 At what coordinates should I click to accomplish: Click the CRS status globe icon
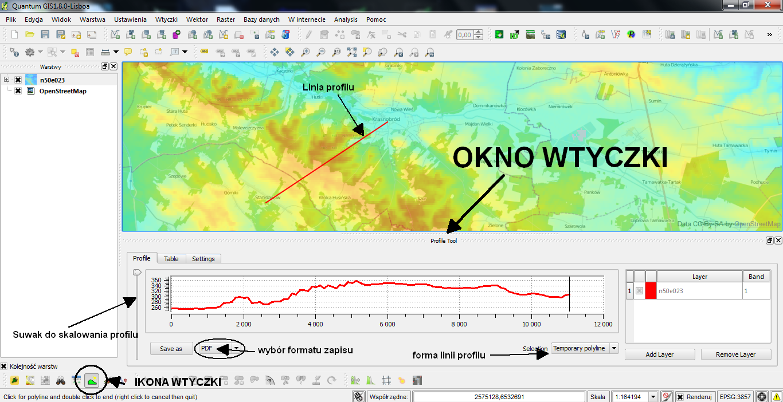[762, 396]
